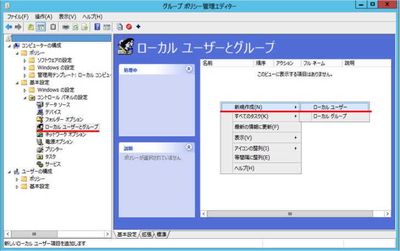Click the green Refresh toolbar icon
The image size is (400, 251).
(76, 27)
